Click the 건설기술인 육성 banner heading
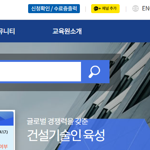Image resolution: width=150 pixels, height=150 pixels. tap(66, 135)
